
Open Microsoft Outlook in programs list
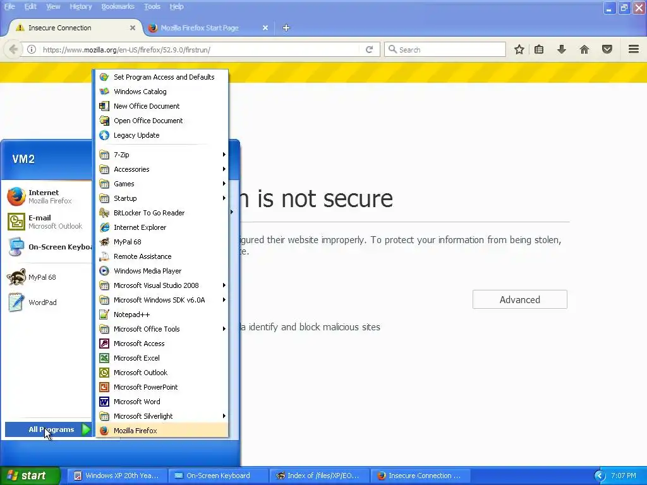point(162,373)
